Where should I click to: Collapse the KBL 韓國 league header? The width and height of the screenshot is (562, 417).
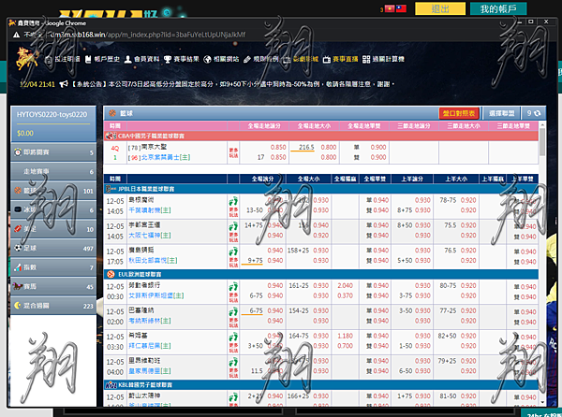[x=321, y=385]
